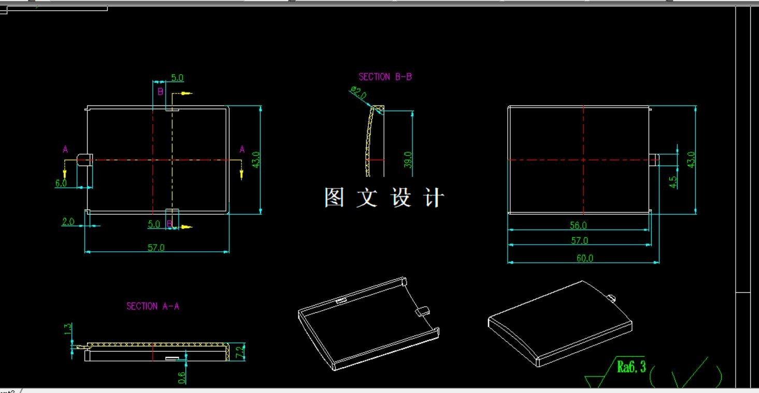Screen dimensions: 759x393
Task: Select the 2.0 dimension text
Action: point(68,222)
